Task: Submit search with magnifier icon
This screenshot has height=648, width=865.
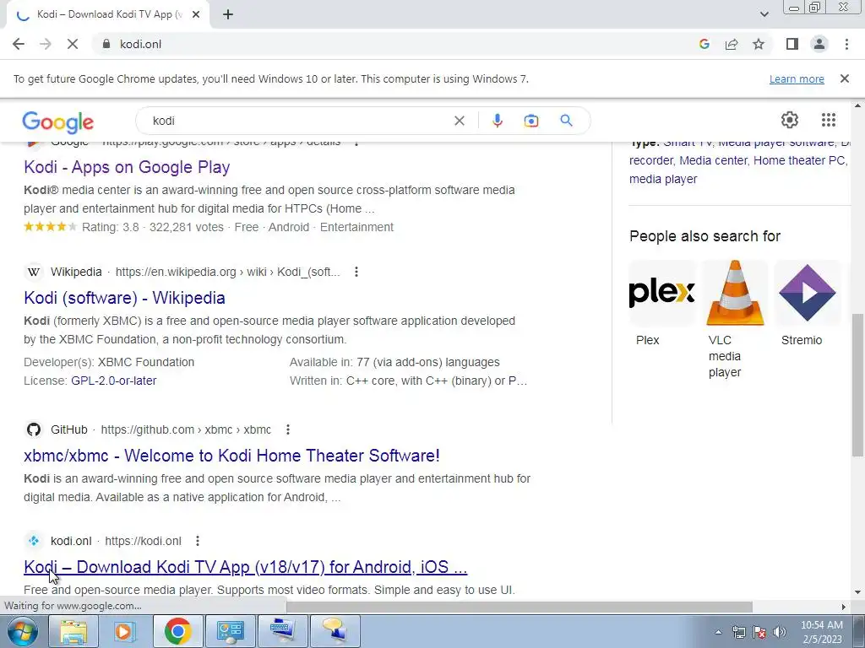Action: pyautogui.click(x=566, y=121)
